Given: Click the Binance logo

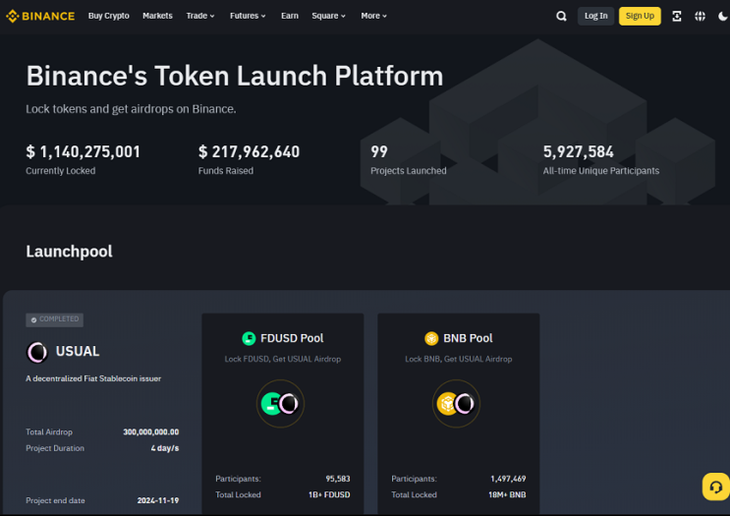Looking at the screenshot, I should pos(40,17).
